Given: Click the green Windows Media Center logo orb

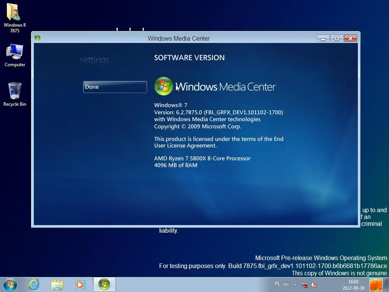Looking at the screenshot, I should pos(163,86).
